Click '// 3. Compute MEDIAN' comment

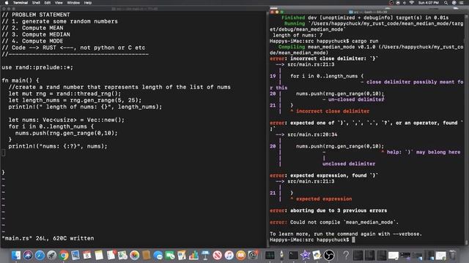pyautogui.click(x=36, y=34)
